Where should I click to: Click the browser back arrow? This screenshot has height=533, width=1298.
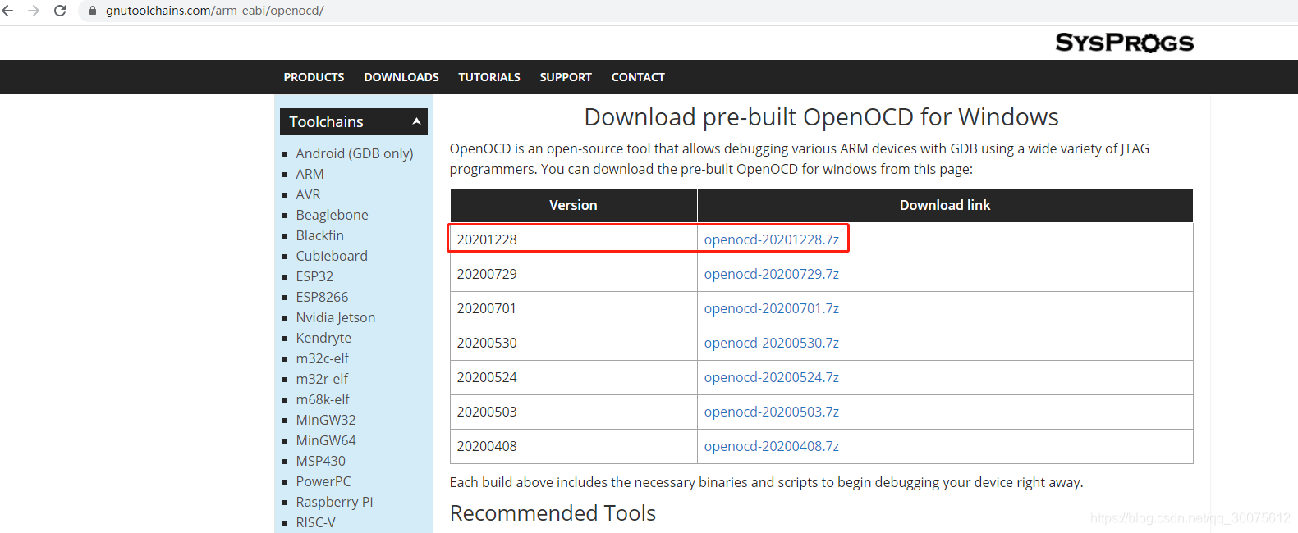(8, 11)
